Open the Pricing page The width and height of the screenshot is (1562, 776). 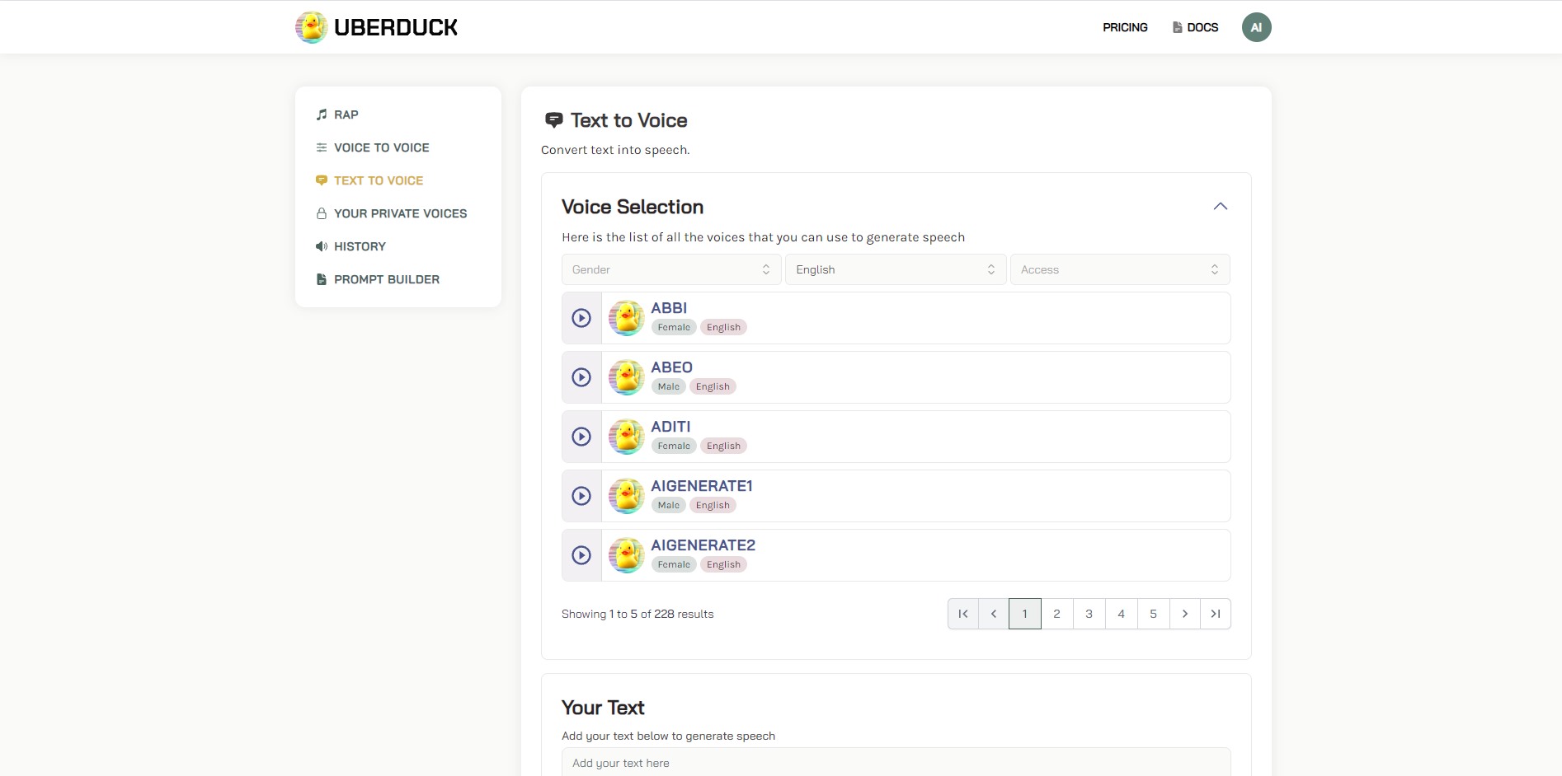(1125, 27)
